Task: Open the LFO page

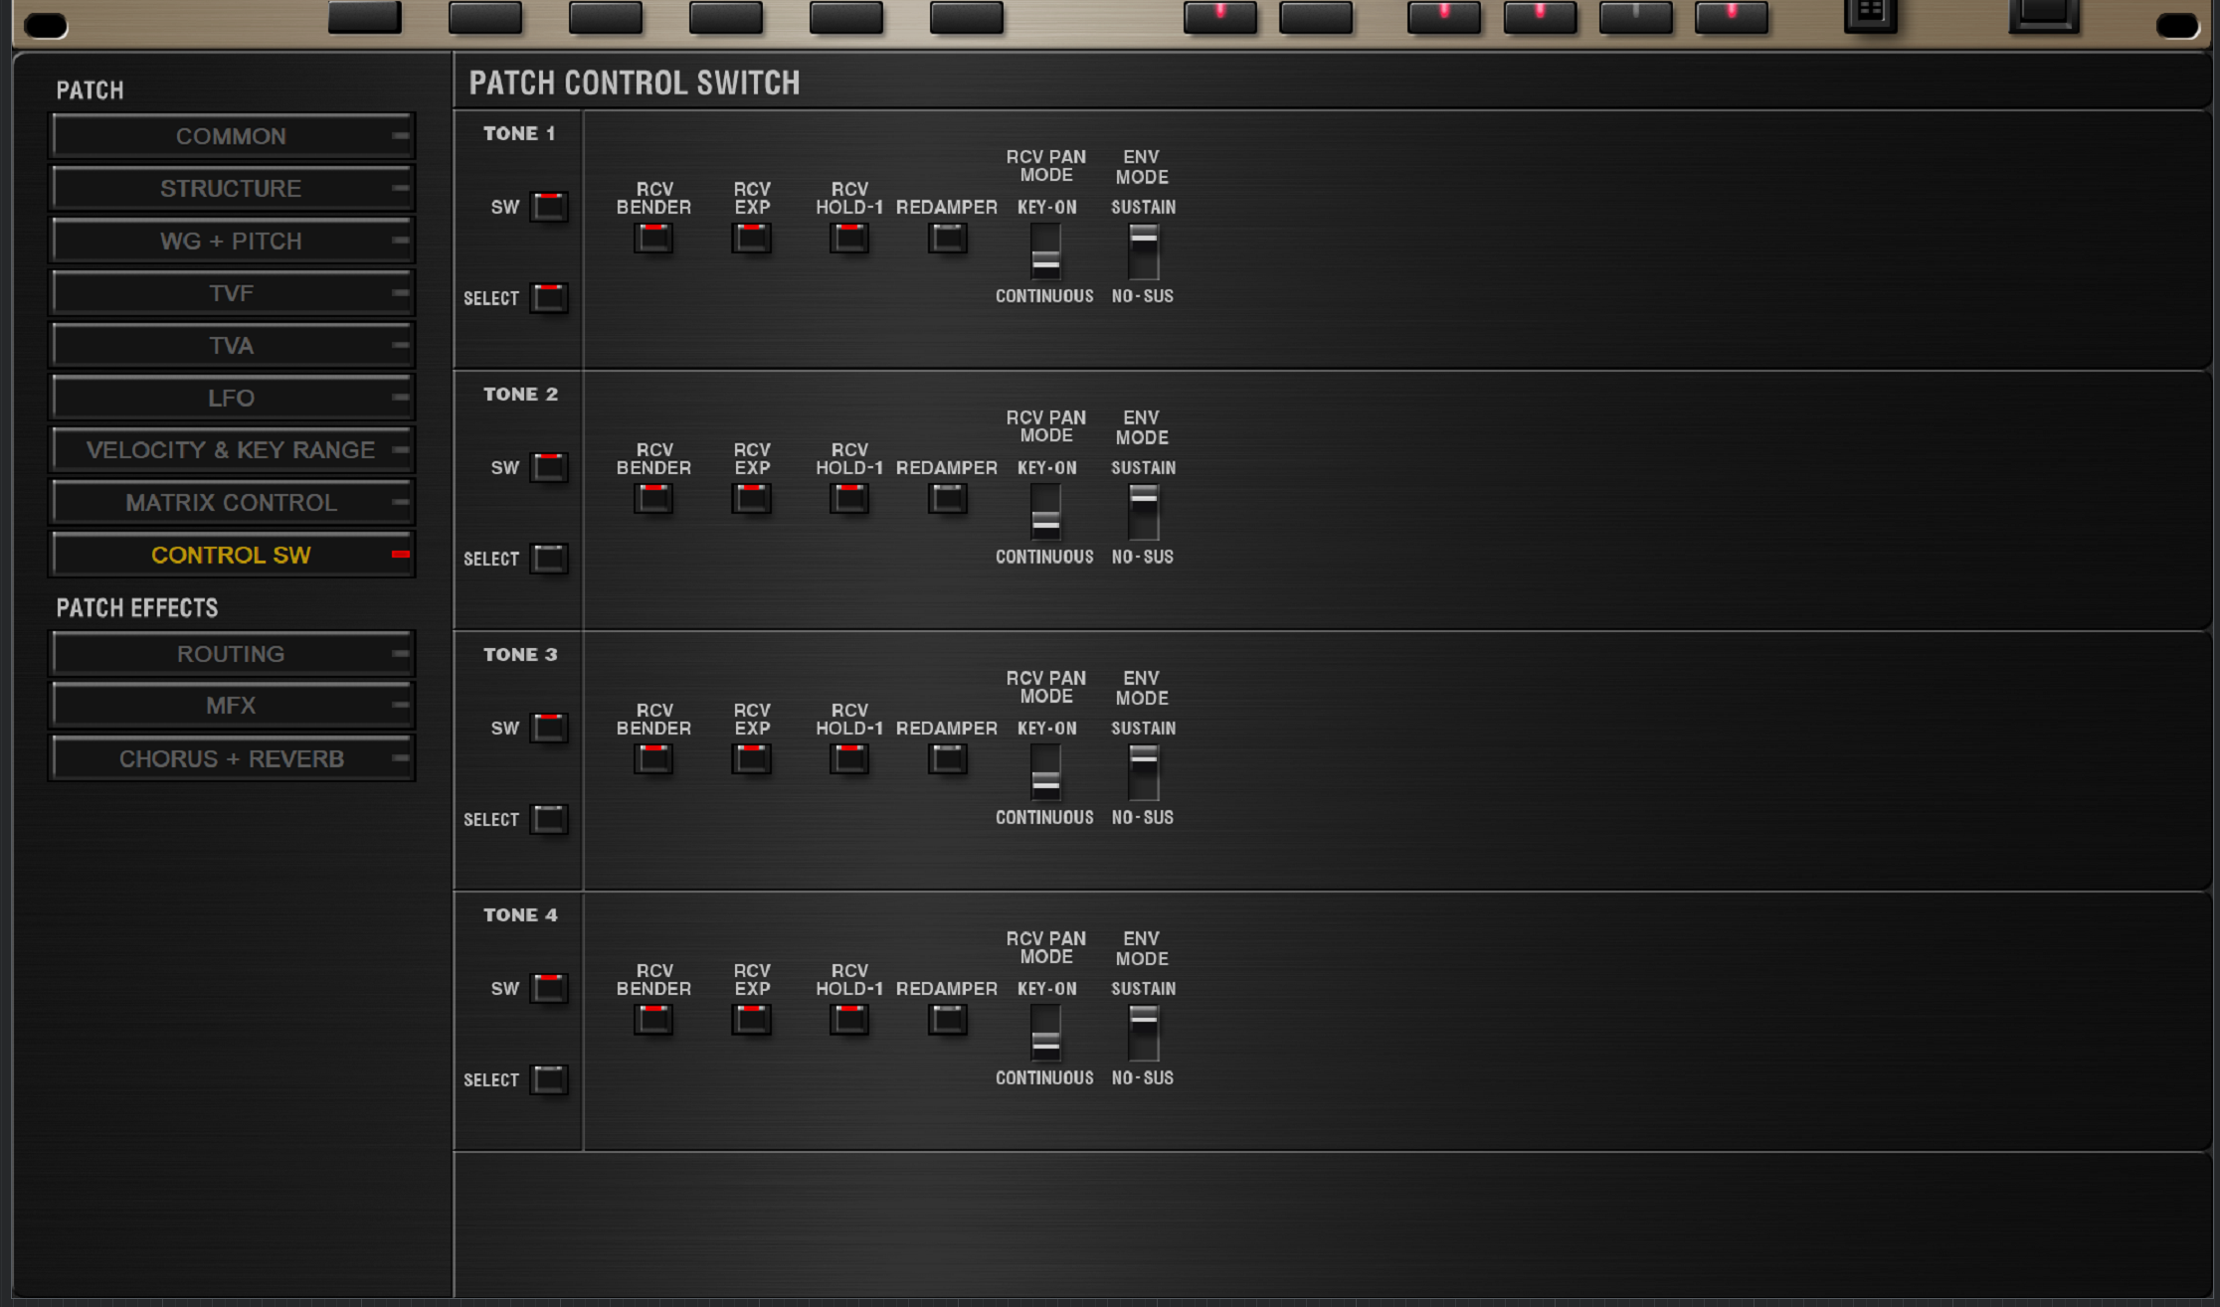Action: click(231, 398)
